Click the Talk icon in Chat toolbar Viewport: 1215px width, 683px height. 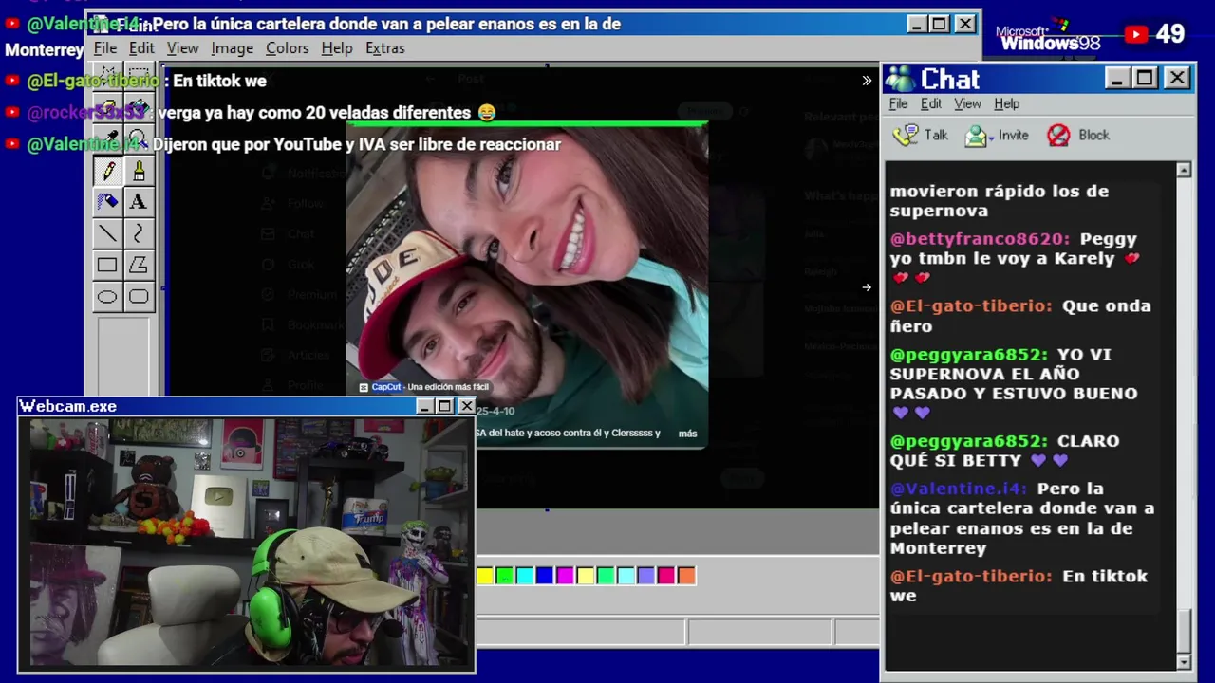pos(907,135)
